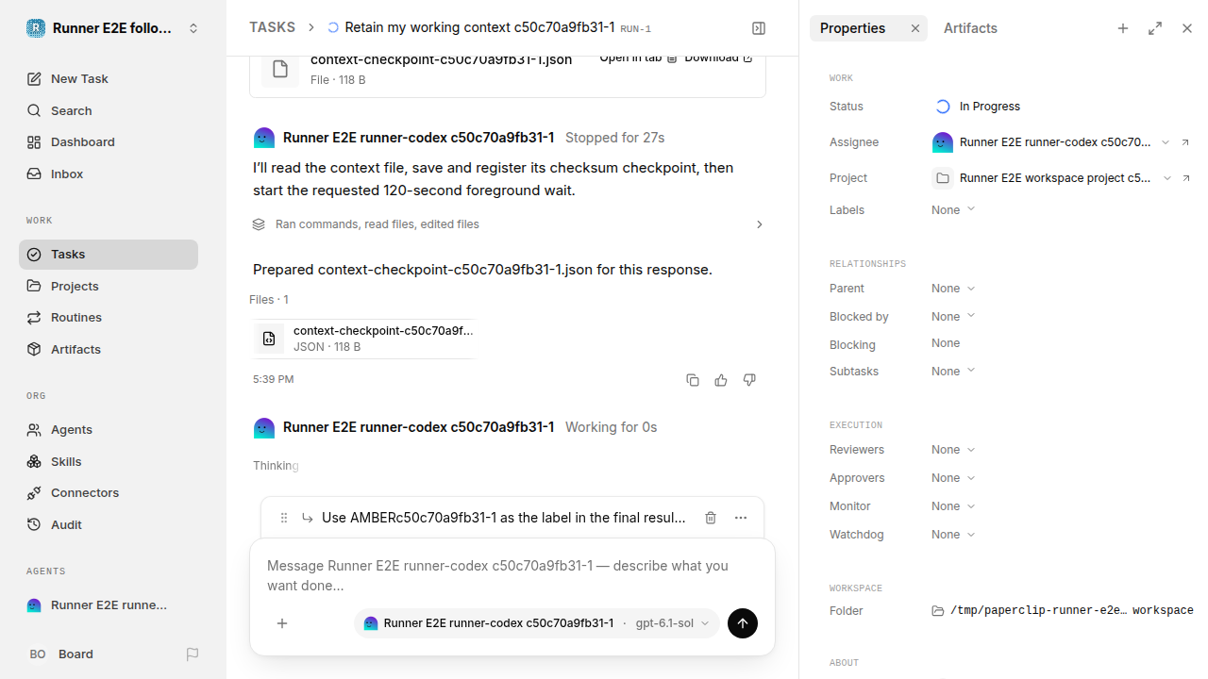Viewport: 1208px width, 679px height.
Task: Give a thumbs up to the response
Action: tap(721, 380)
